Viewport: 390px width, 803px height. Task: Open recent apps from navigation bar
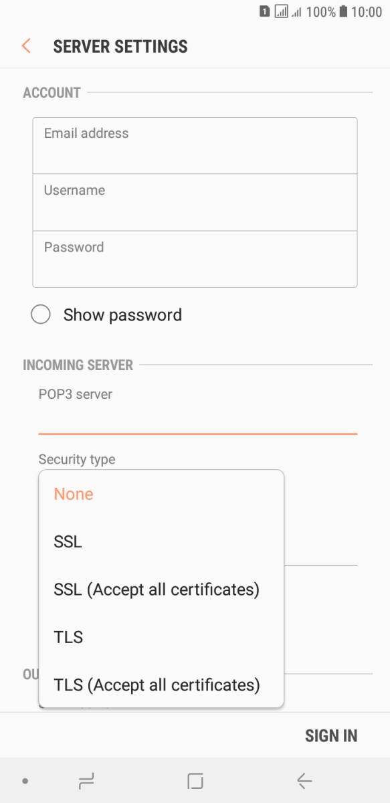[x=86, y=780]
